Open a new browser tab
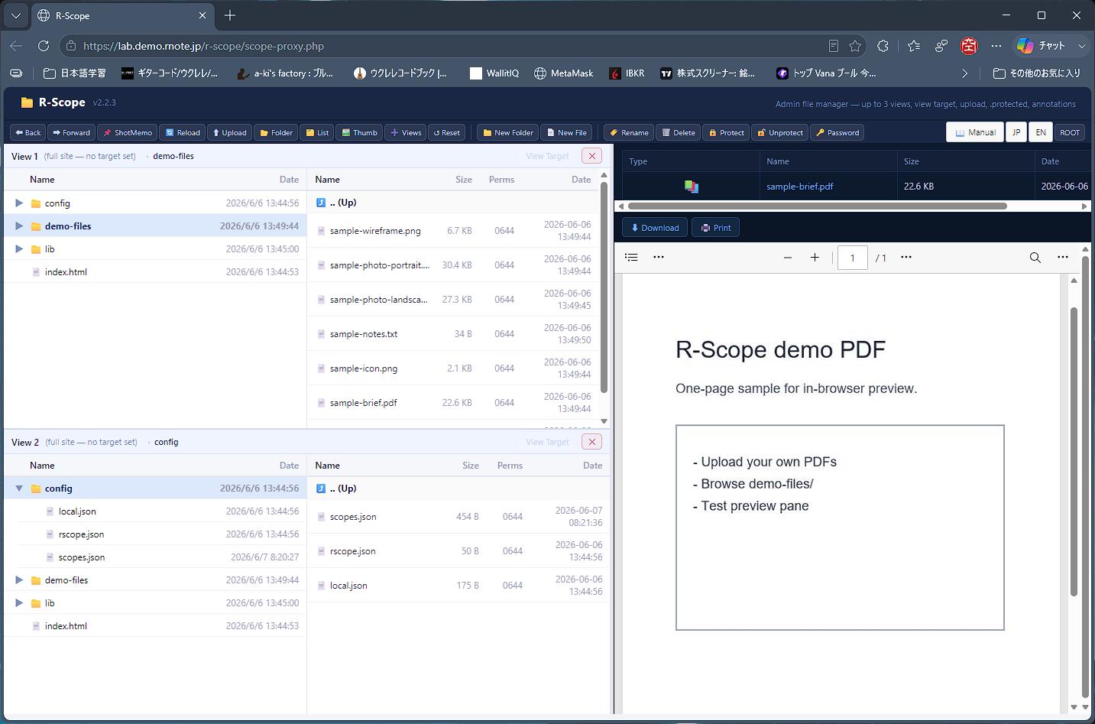 pos(230,15)
